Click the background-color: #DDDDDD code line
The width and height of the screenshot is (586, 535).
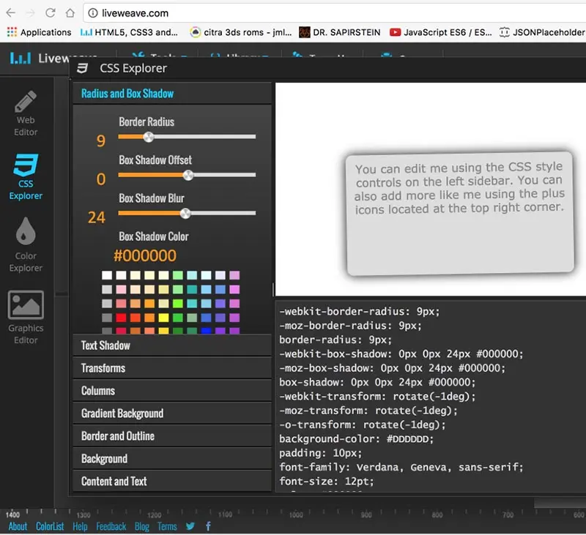pyautogui.click(x=356, y=438)
